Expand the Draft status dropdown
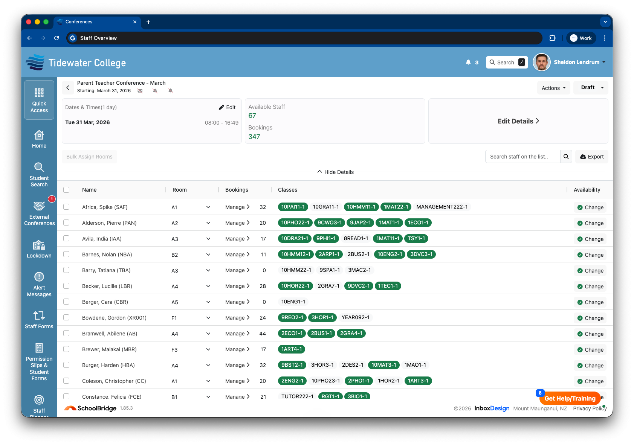The image size is (634, 445). [x=591, y=88]
